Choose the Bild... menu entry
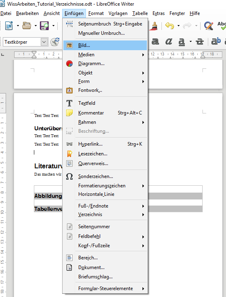226x297 pixels. point(105,45)
